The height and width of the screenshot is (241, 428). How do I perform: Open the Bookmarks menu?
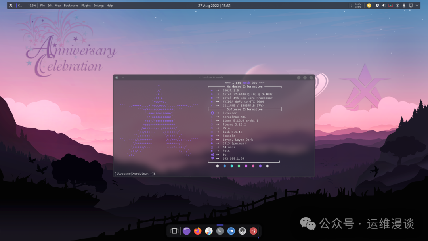[71, 5]
